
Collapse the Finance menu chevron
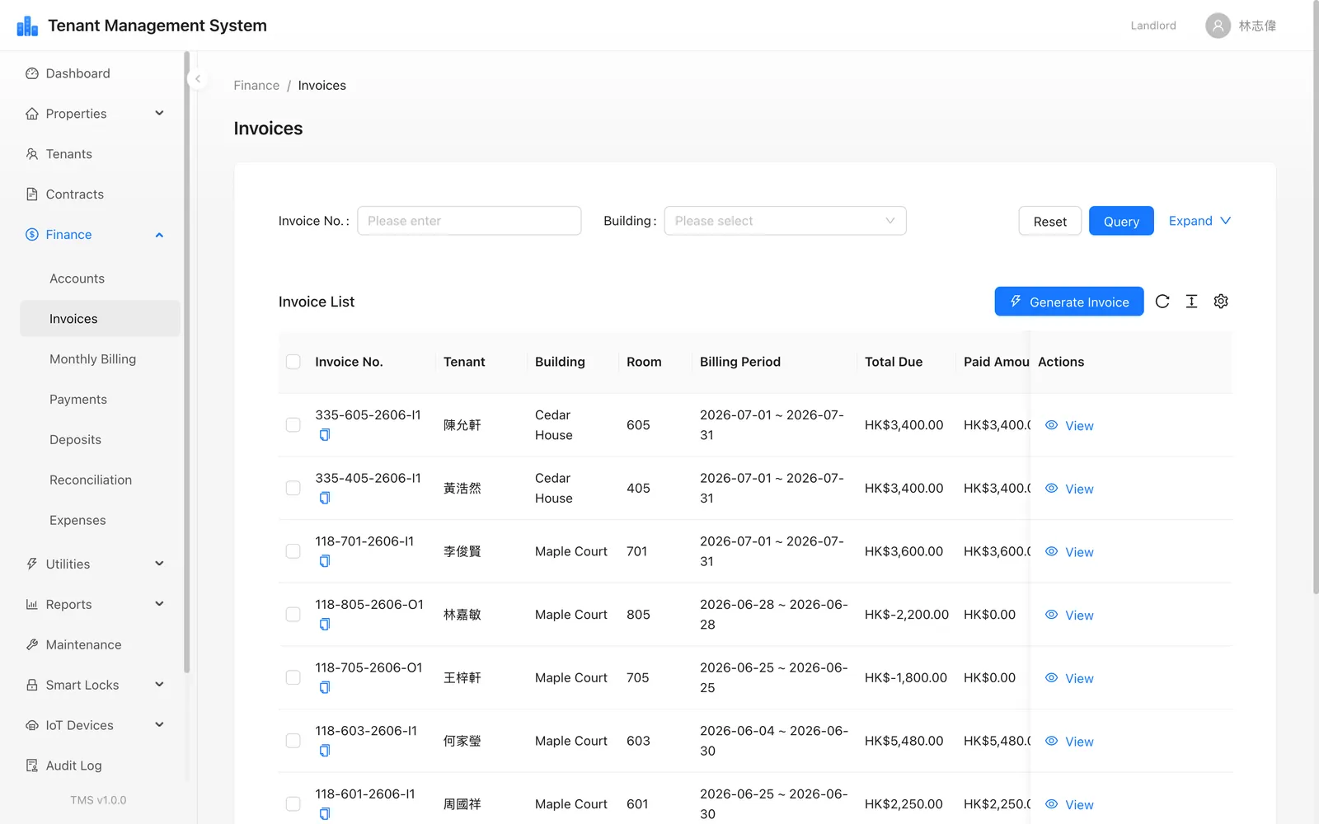[x=160, y=235]
